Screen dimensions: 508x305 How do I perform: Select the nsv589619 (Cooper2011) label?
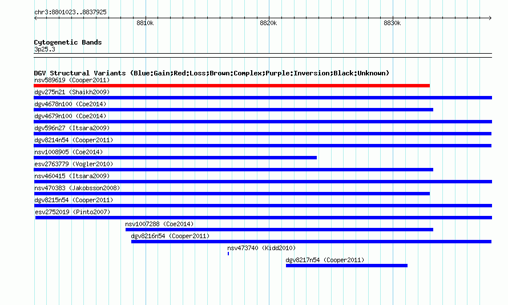tap(72, 80)
